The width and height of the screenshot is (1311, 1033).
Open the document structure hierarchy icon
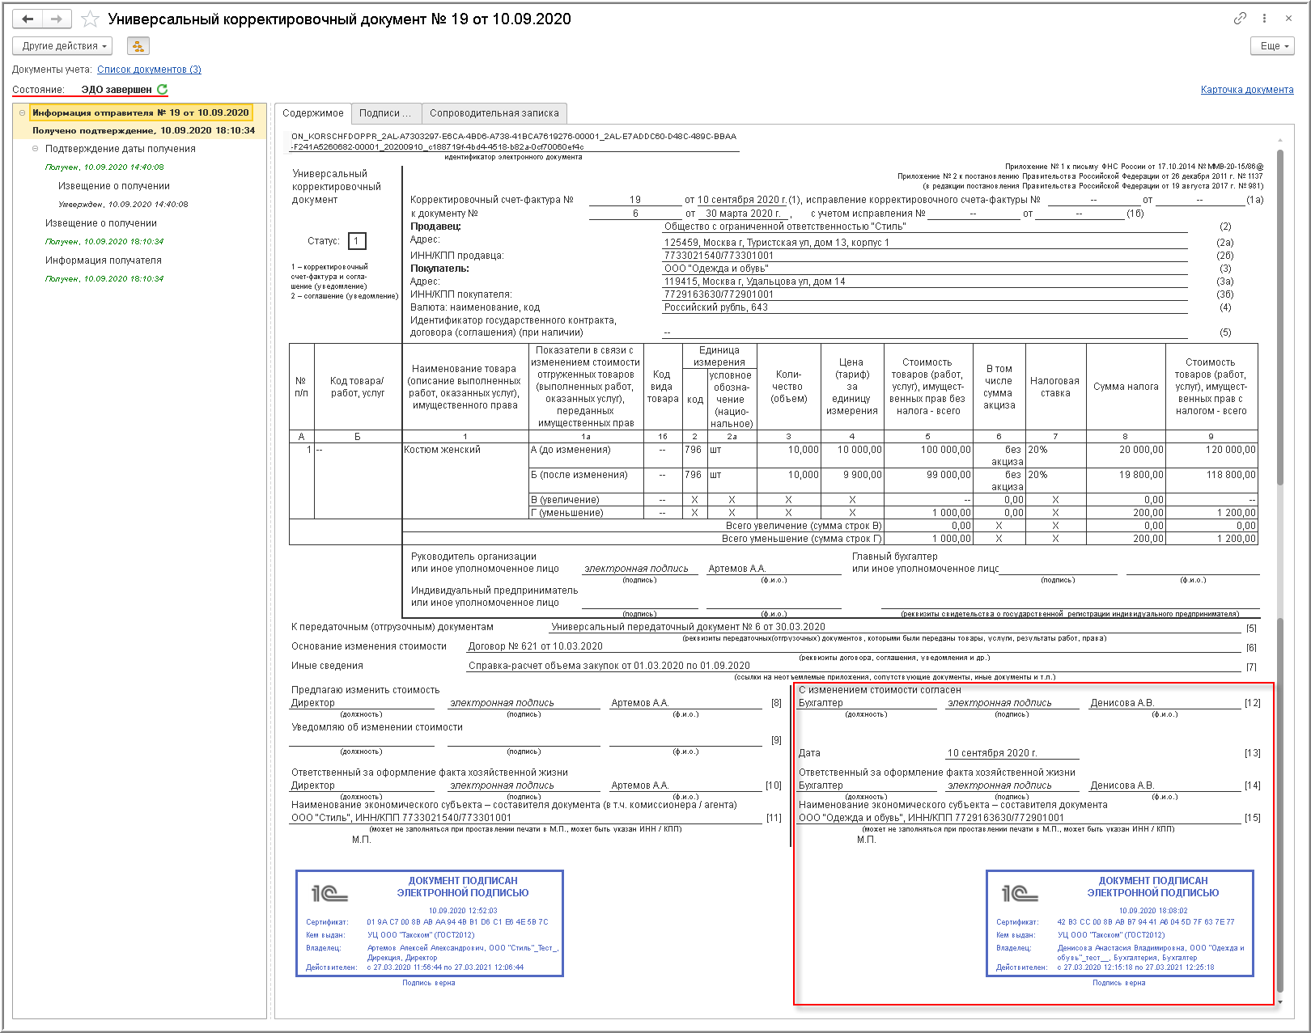pos(138,46)
